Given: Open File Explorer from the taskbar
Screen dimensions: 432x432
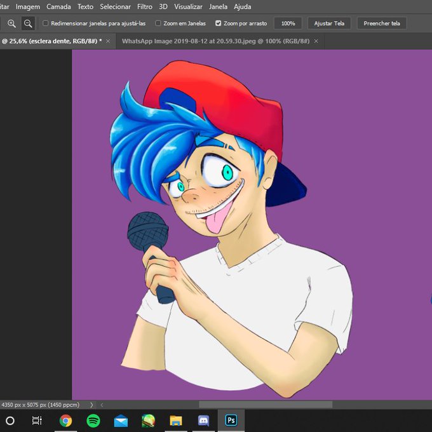Looking at the screenshot, I should click(x=176, y=421).
